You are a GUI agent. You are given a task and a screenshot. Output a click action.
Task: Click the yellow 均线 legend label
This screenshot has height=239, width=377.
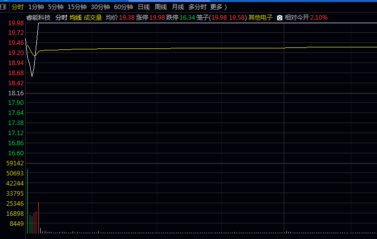(x=76, y=18)
